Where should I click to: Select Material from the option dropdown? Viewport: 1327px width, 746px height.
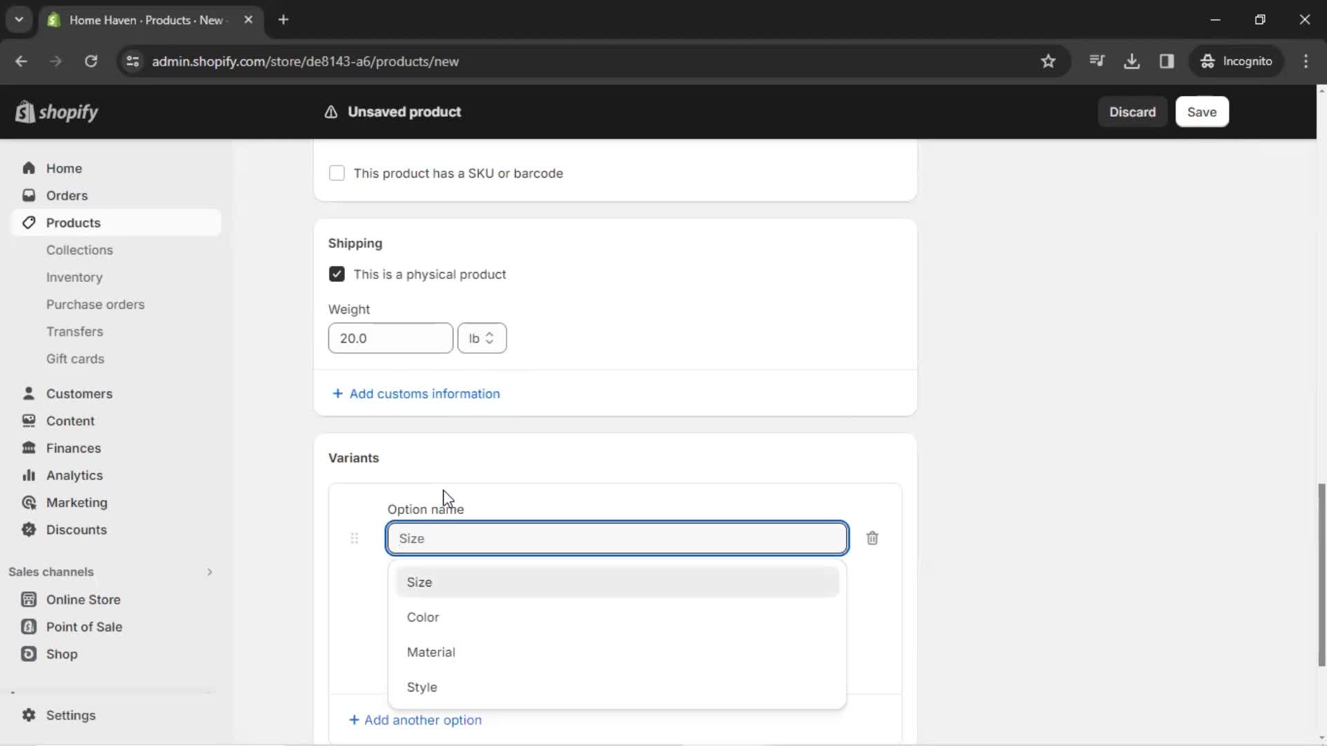430,652
